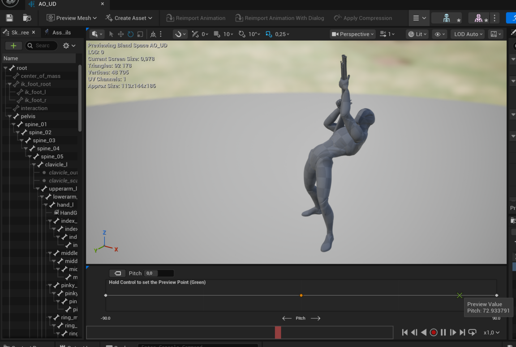Screen dimensions: 516x347
Task: Browse to the asset in Content Browser
Action: pyautogui.click(x=27, y=18)
